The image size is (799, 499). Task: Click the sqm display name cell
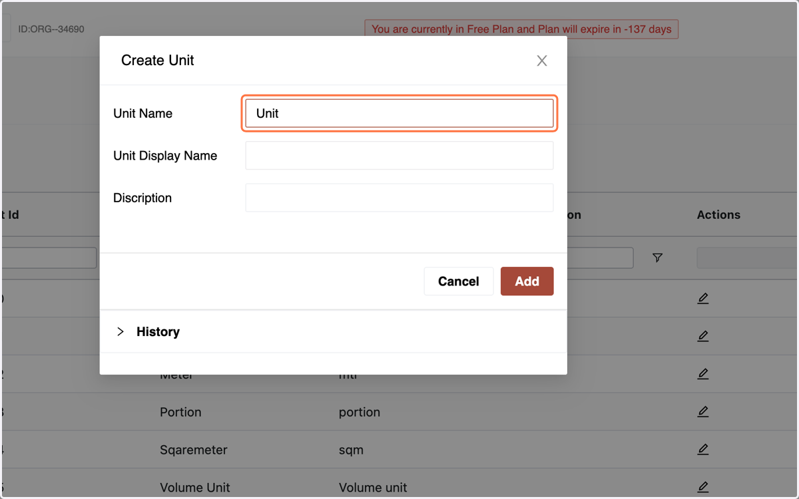coord(351,450)
